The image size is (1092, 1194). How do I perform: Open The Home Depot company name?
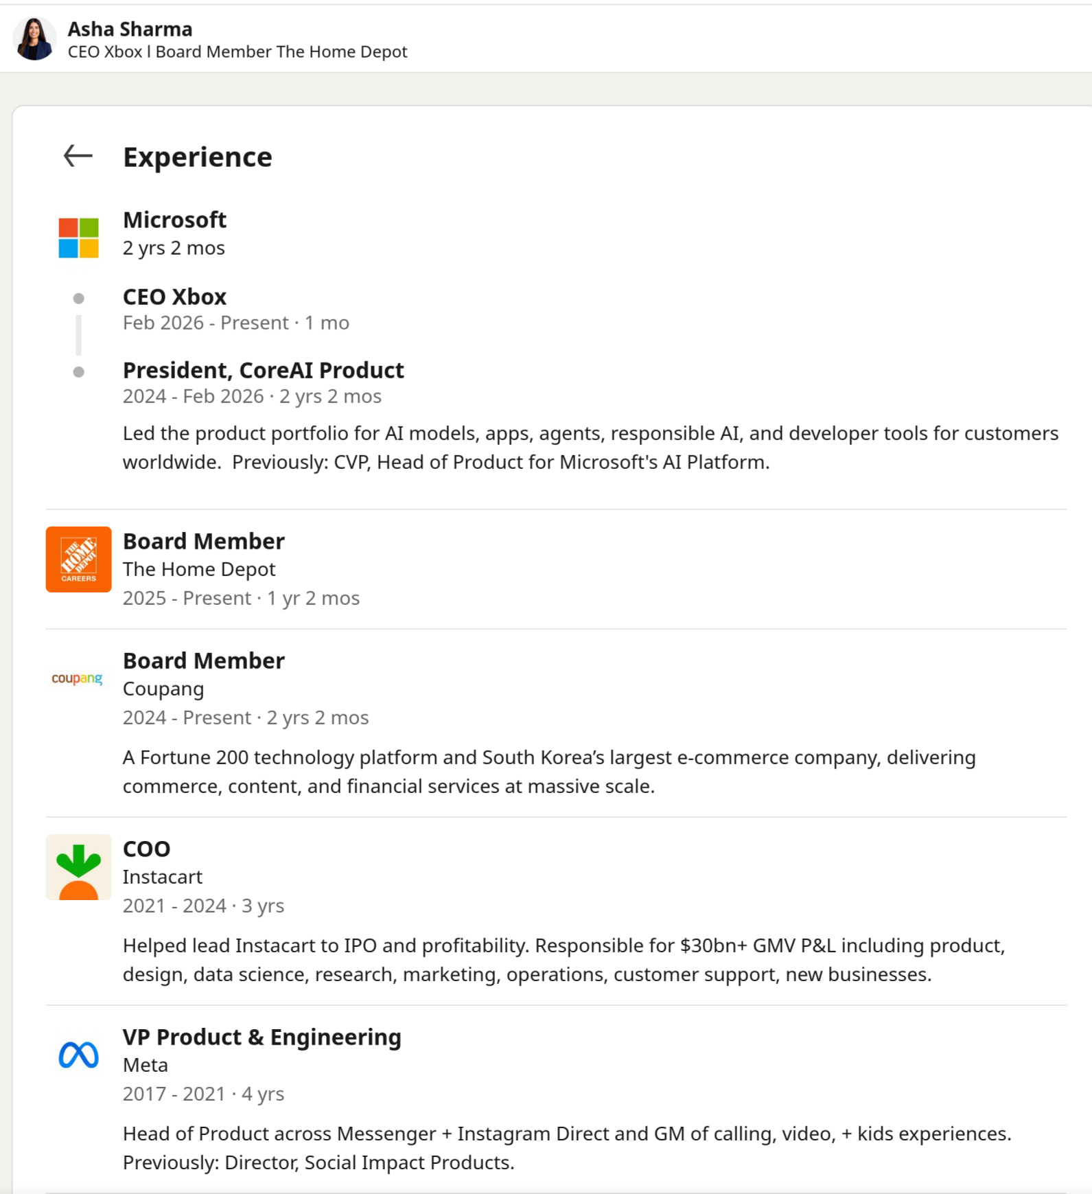pos(199,569)
